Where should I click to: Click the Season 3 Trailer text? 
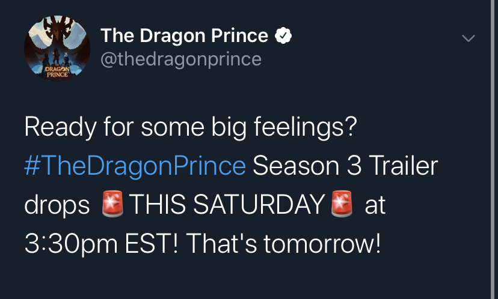point(345,166)
